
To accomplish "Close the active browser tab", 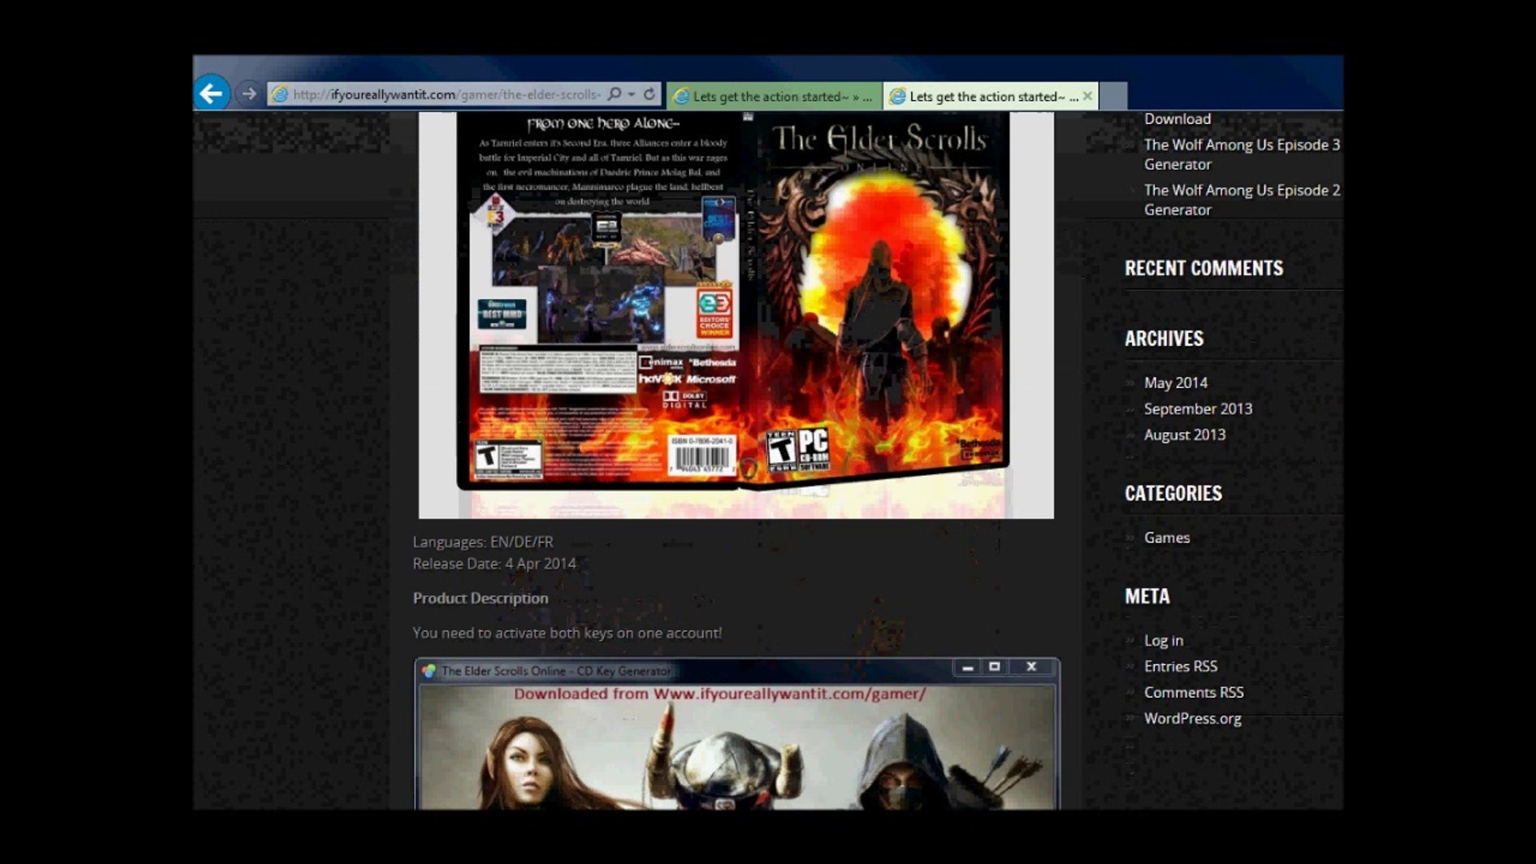I will click(x=1087, y=96).
